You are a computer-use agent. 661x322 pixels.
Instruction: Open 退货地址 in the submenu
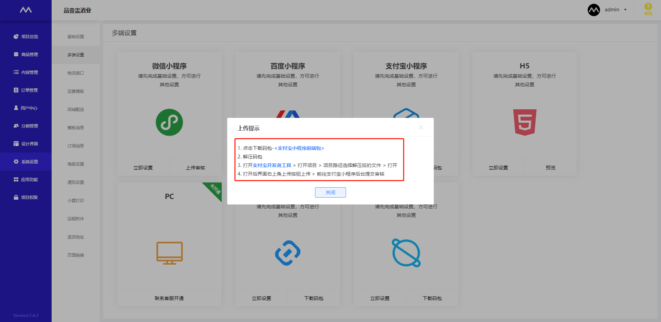76,237
